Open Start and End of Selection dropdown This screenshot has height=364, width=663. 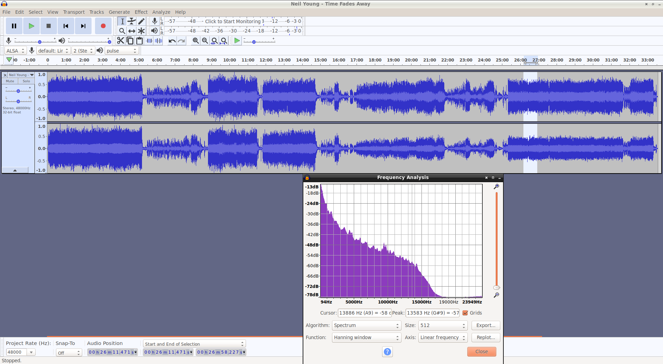click(x=195, y=344)
